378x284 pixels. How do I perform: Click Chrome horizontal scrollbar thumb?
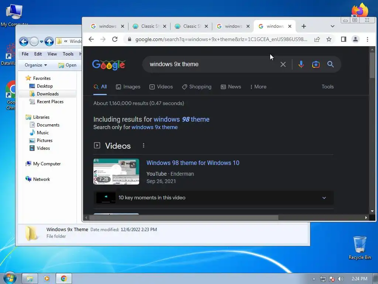184,217
